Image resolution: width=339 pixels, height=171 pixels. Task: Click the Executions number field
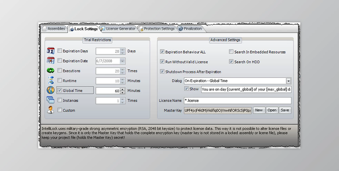(108, 71)
